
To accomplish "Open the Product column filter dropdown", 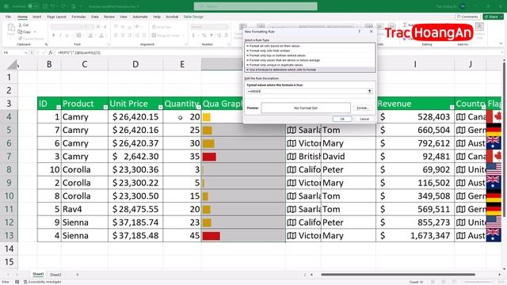I will coord(105,107).
